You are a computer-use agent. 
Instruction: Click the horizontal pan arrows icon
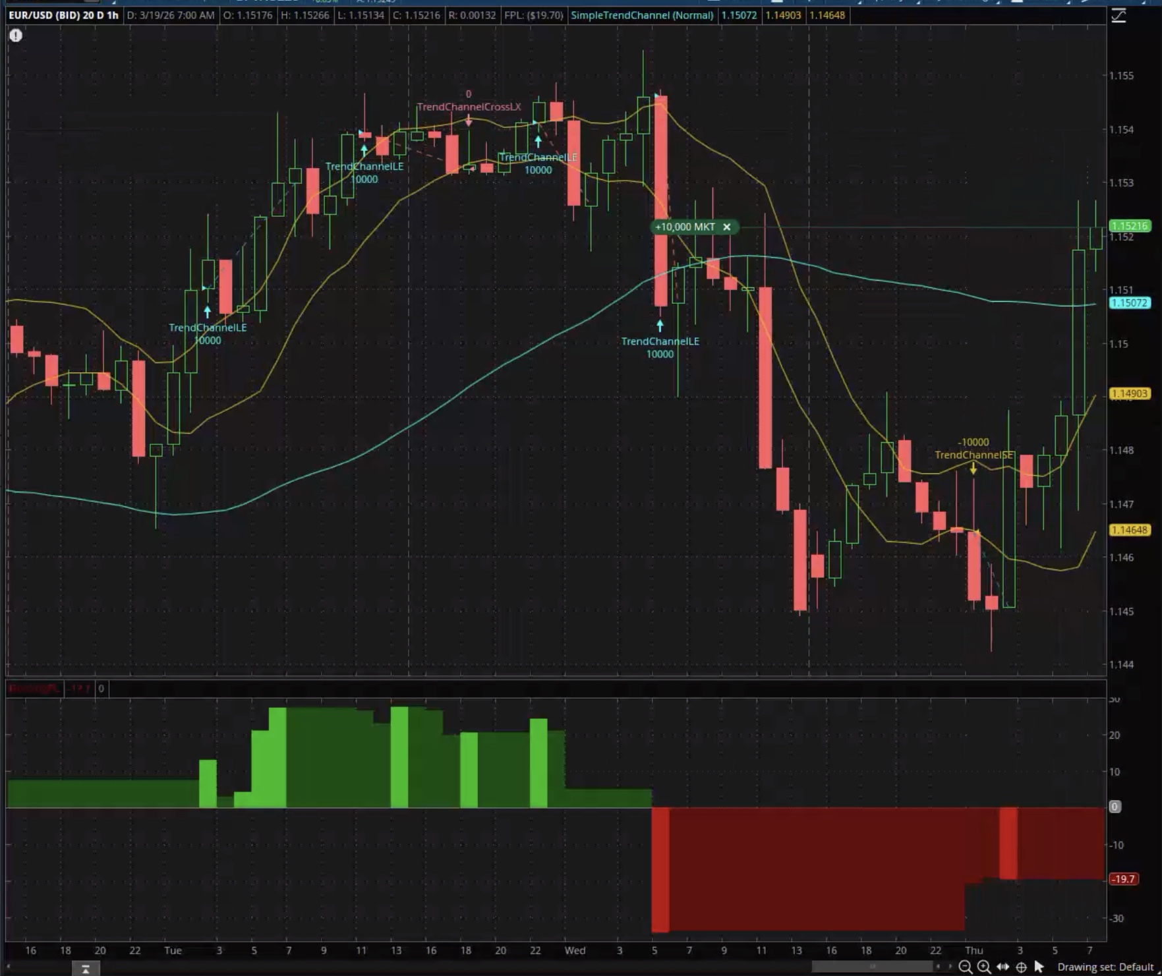pos(1002,967)
